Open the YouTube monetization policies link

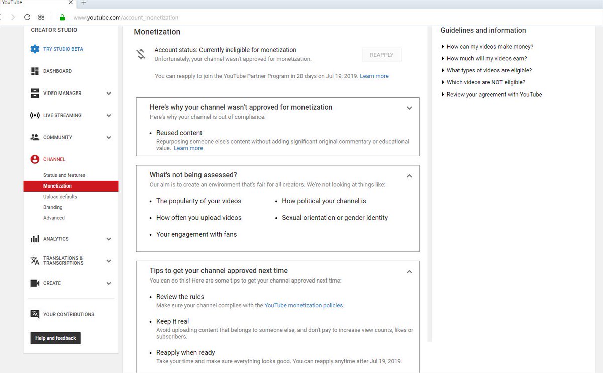[304, 305]
